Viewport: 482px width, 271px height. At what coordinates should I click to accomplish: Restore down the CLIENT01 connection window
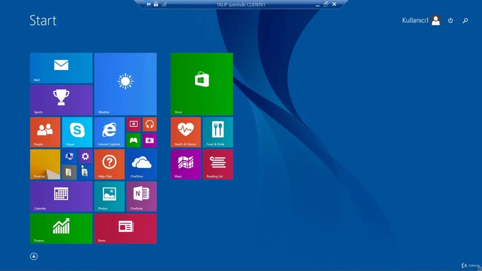pyautogui.click(x=326, y=5)
